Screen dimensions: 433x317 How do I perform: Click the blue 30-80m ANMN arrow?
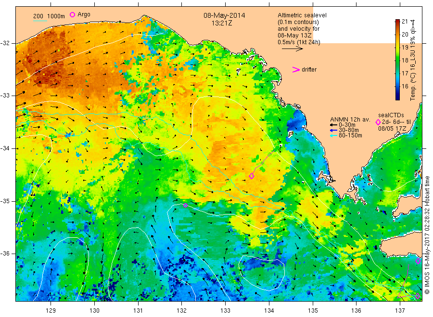click(x=333, y=130)
